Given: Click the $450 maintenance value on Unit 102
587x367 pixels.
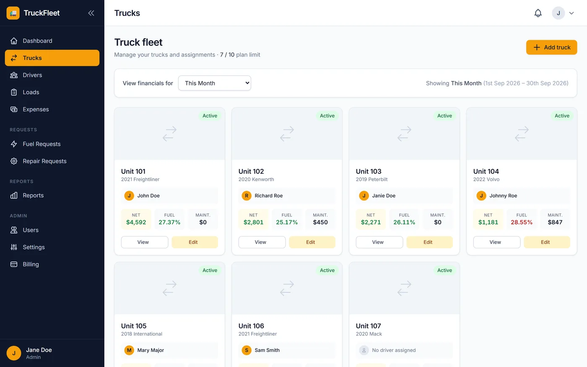Looking at the screenshot, I should point(320,222).
